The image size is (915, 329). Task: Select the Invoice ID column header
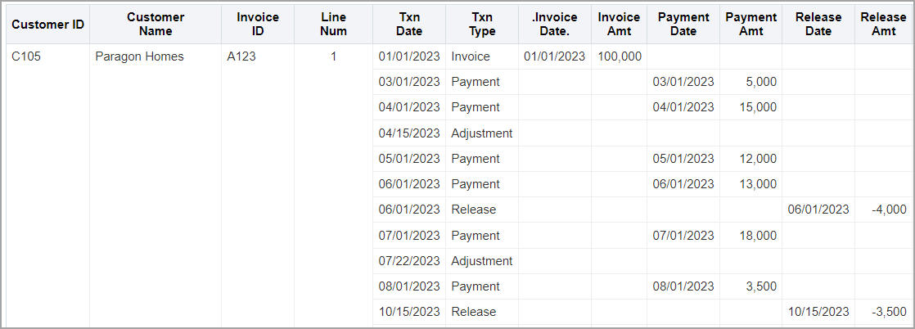[x=258, y=25]
